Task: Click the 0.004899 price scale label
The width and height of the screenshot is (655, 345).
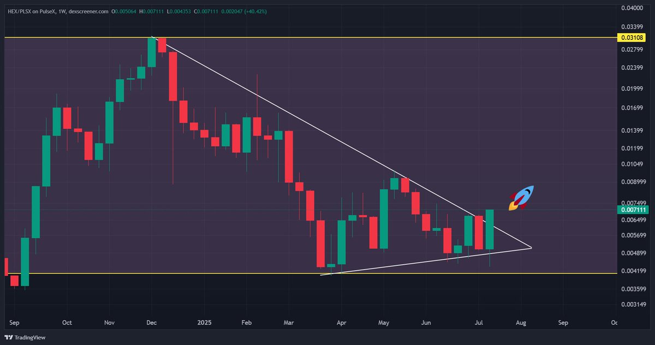Action: 633,253
